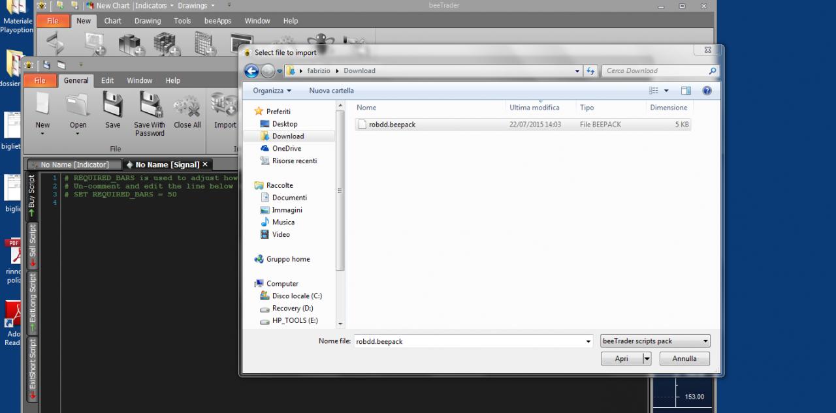This screenshot has height=413, width=836.
Task: Expand the Nome file history dropdown
Action: pos(588,341)
